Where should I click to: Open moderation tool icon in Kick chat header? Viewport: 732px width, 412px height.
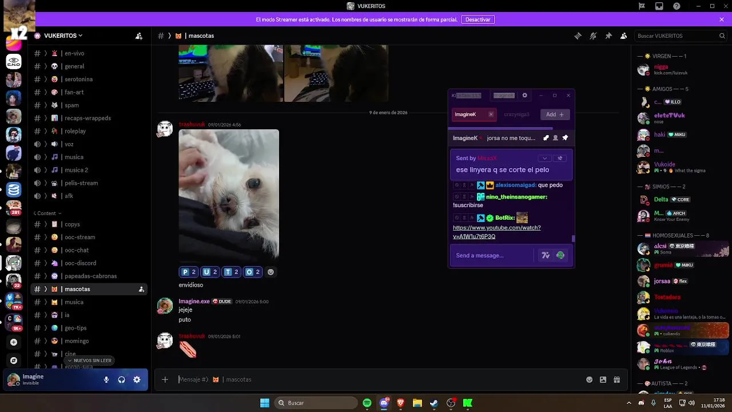(546, 138)
